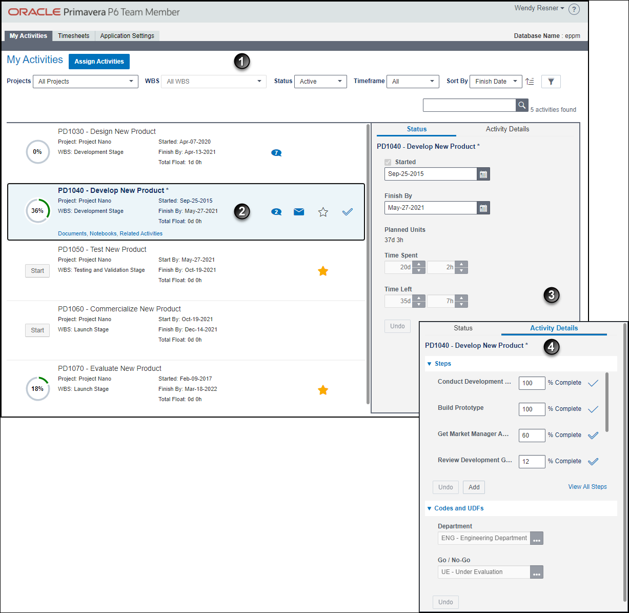Decrease Time Left hours stepper
629x613 pixels.
coord(461,304)
